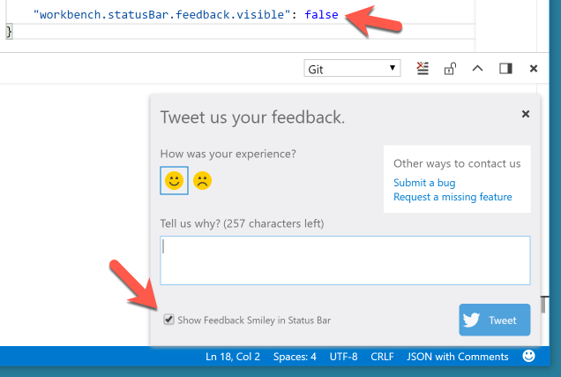The width and height of the screenshot is (561, 377).
Task: Click the false value in settings
Action: tap(321, 15)
